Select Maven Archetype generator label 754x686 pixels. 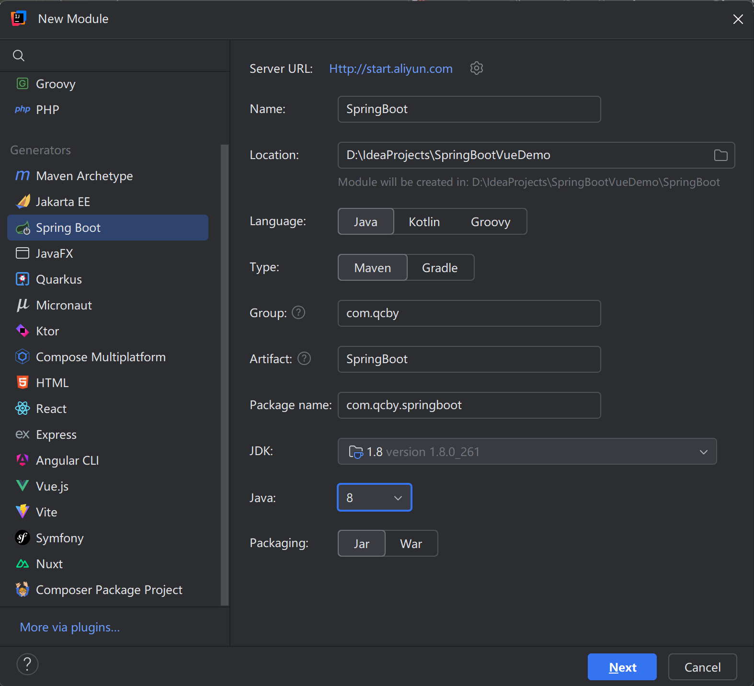pos(84,176)
